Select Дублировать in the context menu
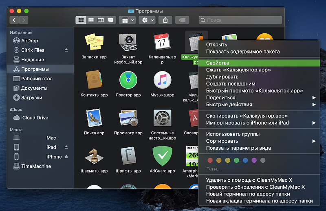The height and width of the screenshot is (211, 326). pyautogui.click(x=222, y=77)
